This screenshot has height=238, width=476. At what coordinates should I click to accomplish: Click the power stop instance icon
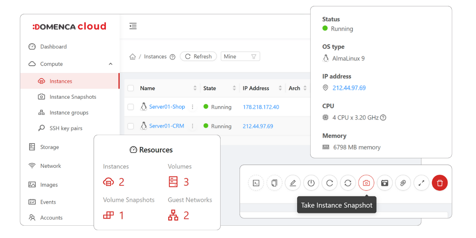coord(311,183)
